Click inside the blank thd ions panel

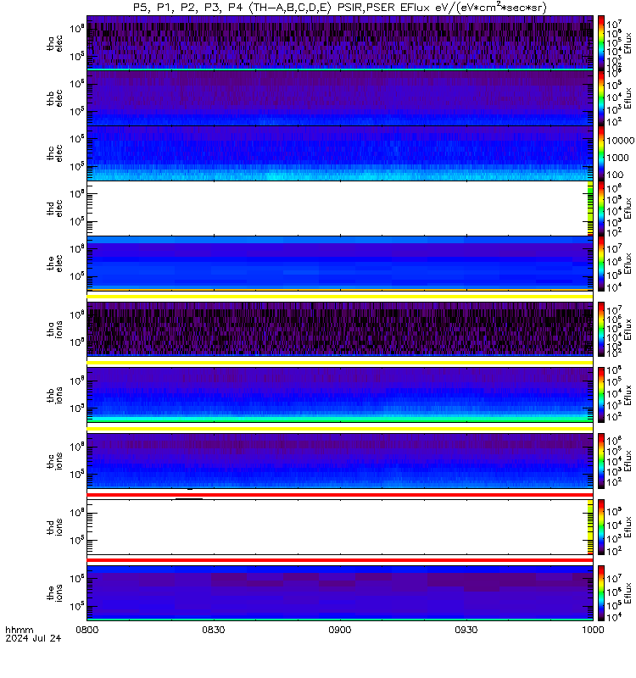(x=340, y=527)
